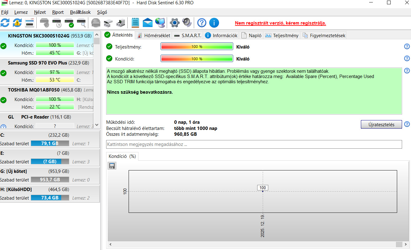Click the disk list scrollbar up arrow
Image resolution: width=411 pixels, height=250 pixels.
(97, 34)
